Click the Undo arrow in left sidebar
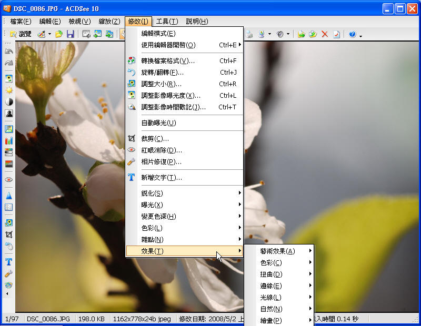 (8, 52)
